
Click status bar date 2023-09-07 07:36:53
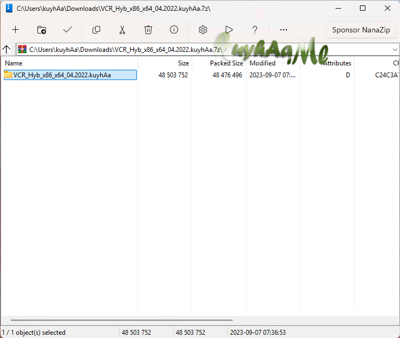(x=258, y=333)
